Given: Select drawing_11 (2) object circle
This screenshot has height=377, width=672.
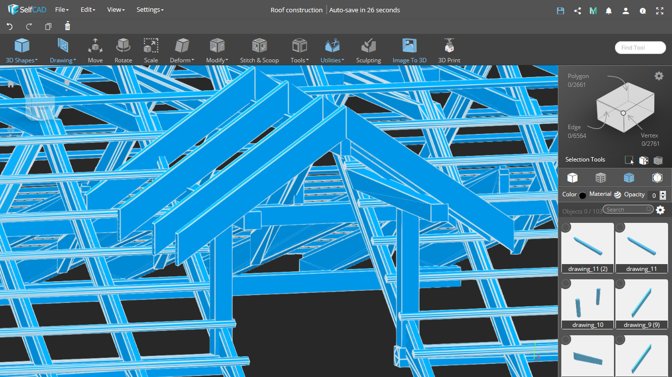Looking at the screenshot, I should [x=566, y=228].
